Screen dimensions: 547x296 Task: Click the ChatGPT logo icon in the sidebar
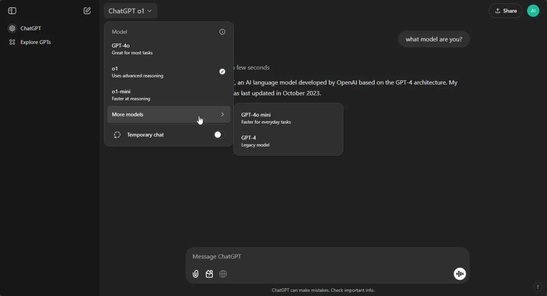(12, 28)
